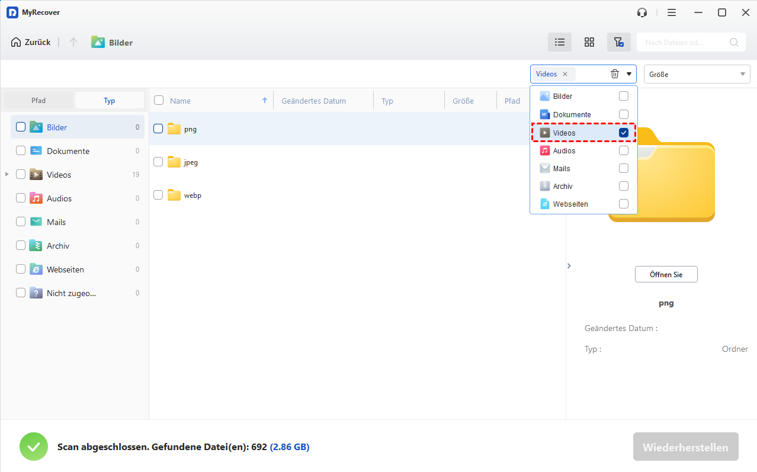The image size is (757, 472).
Task: Check the Audios filter checkbox
Action: click(623, 151)
